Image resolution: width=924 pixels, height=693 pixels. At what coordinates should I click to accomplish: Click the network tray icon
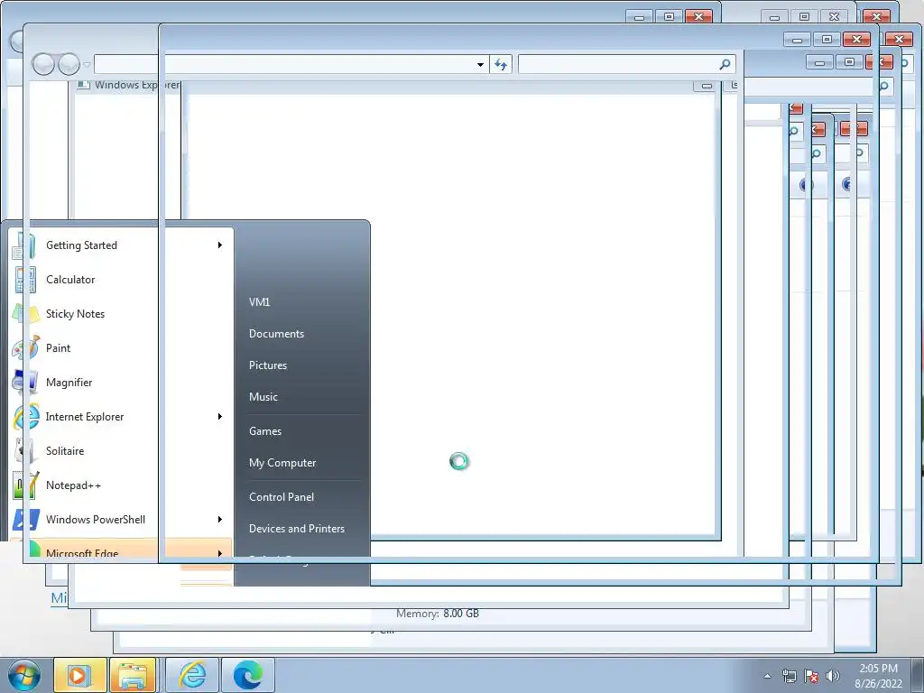789,676
